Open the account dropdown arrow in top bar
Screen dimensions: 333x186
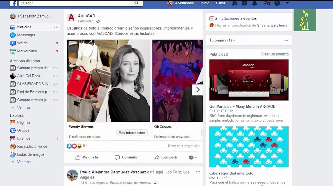[287, 3]
